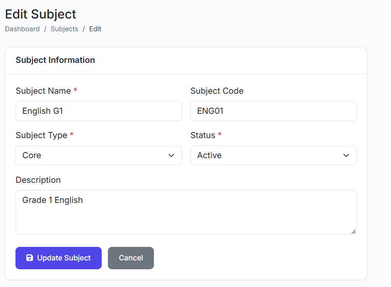Click the Subject Type label

(41, 135)
